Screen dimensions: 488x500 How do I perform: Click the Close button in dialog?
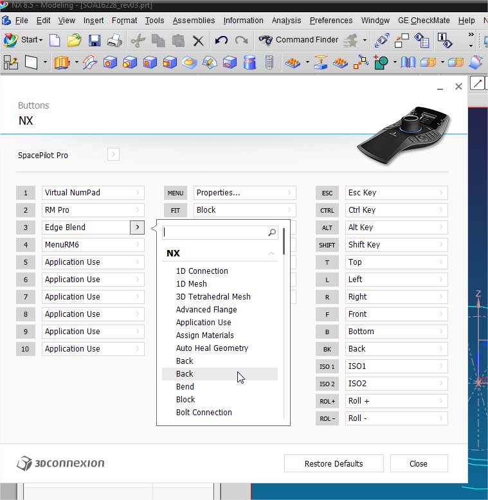tap(419, 463)
